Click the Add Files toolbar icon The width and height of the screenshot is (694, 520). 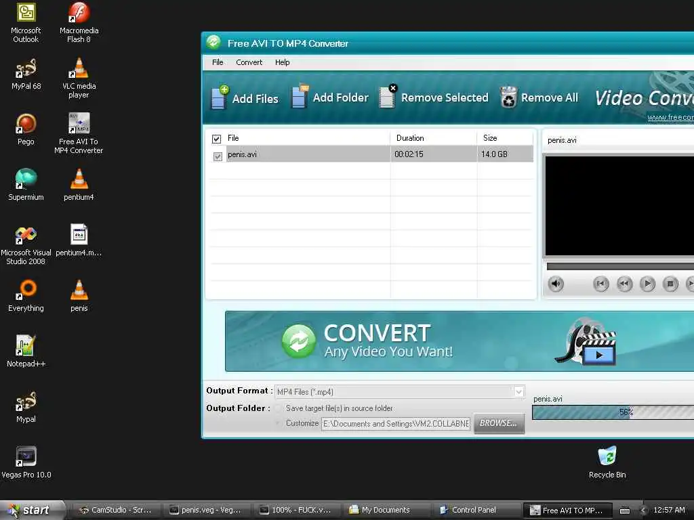click(x=219, y=97)
